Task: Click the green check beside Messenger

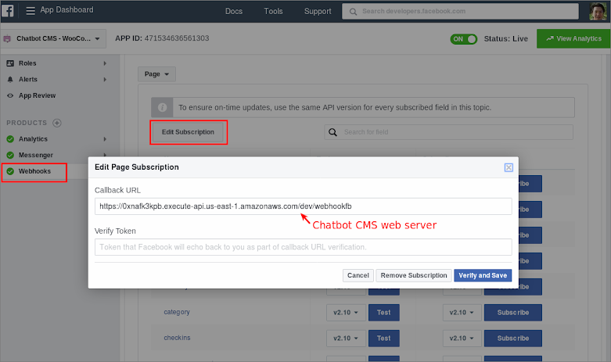Action: coord(10,155)
